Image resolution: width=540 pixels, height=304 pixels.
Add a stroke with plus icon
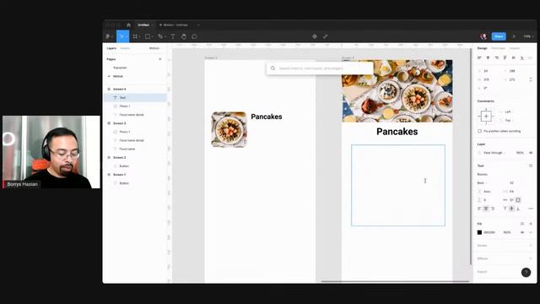[531, 246]
